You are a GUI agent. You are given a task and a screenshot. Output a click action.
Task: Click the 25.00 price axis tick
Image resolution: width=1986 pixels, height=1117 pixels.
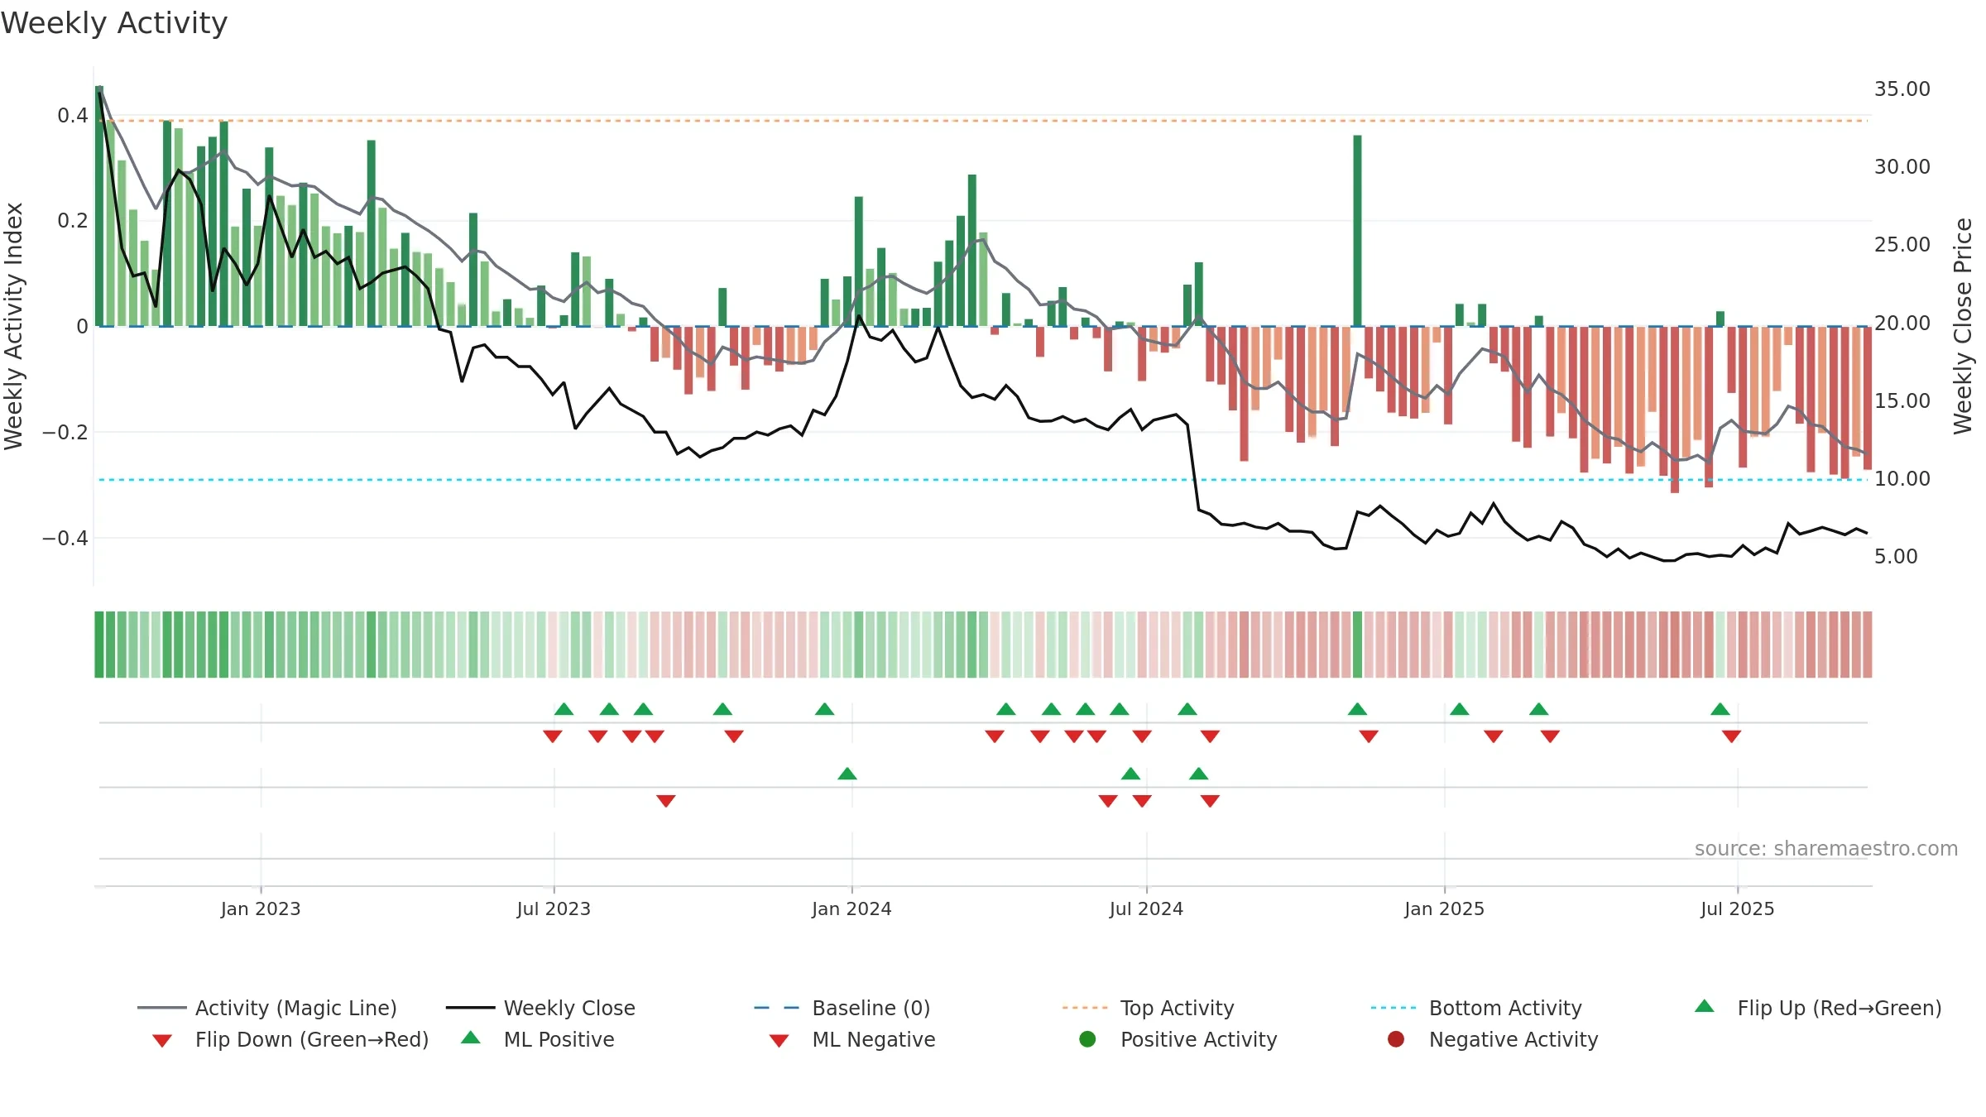point(1902,245)
